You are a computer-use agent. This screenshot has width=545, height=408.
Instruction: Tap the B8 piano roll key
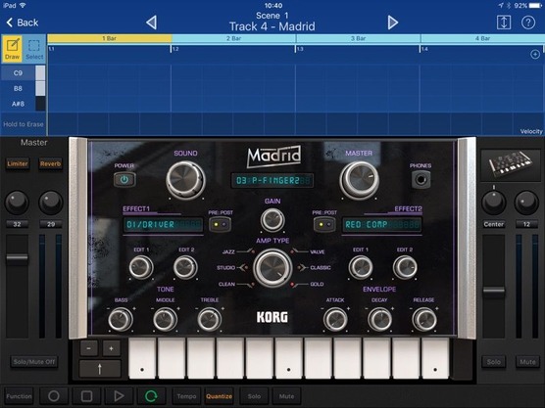point(23,88)
